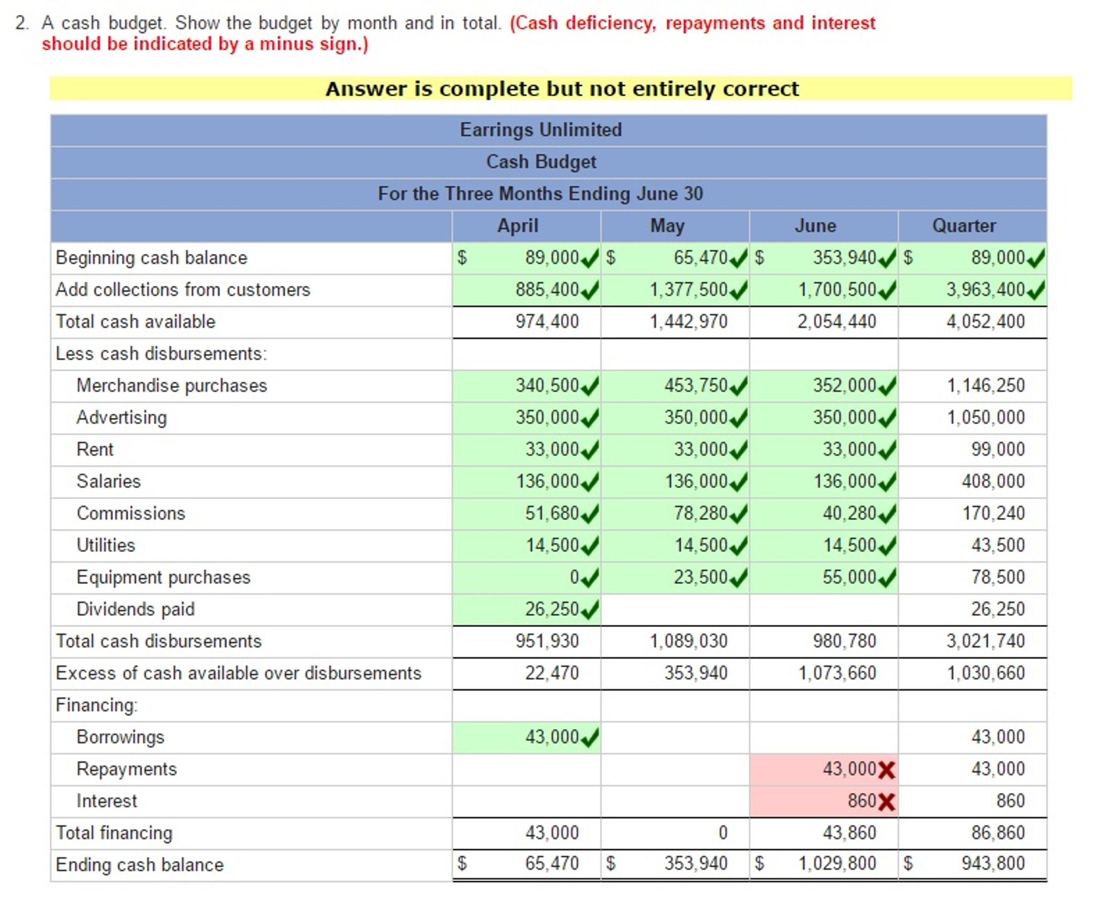Click red X beside June interest

click(887, 802)
